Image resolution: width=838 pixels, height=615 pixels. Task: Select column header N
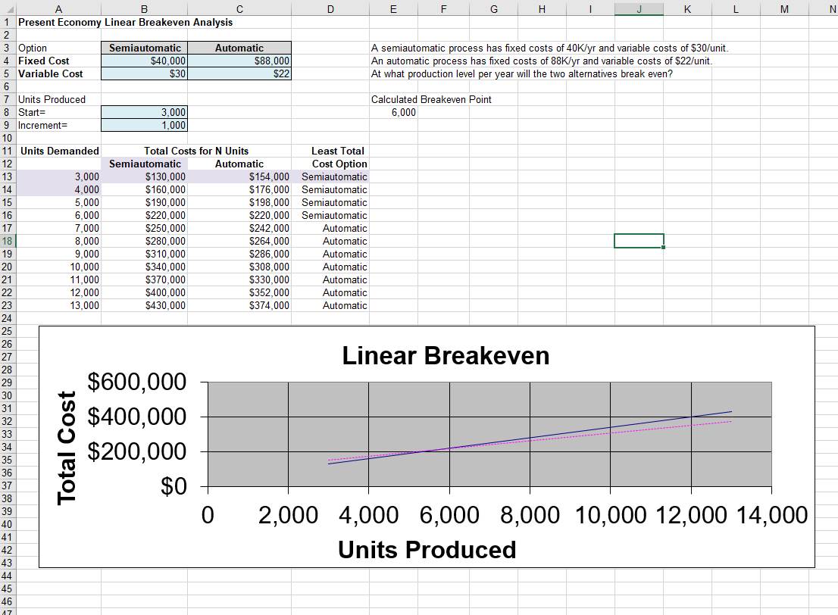[831, 10]
